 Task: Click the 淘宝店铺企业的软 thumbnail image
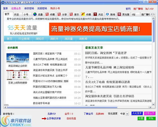(18, 58)
